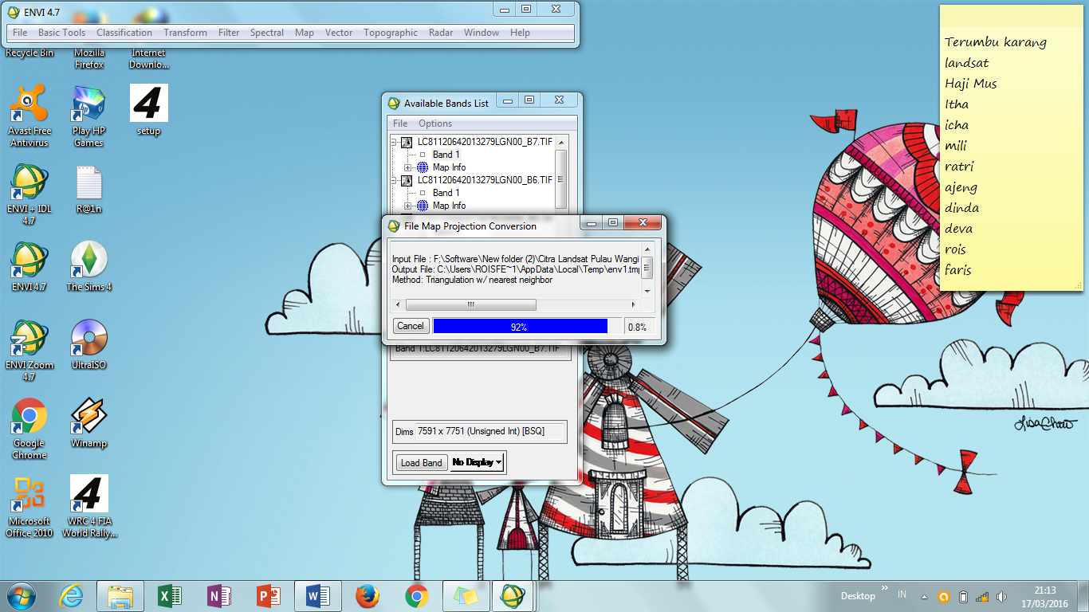Open OneNote from the taskbar
1089x612 pixels.
coord(219,596)
